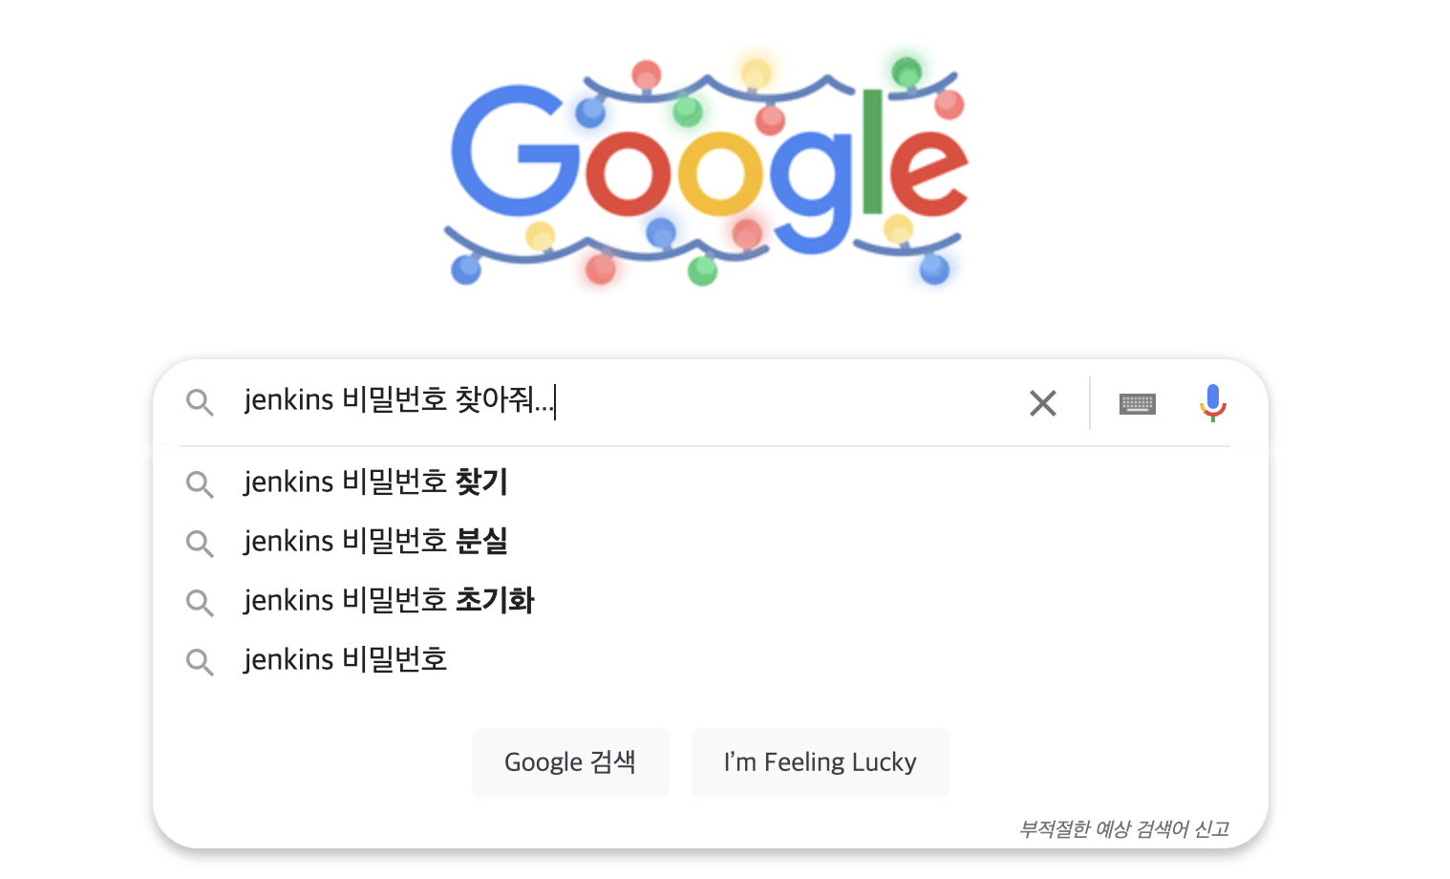
Task: Click the search icon beside the '찾기' suggestion
Action: pyautogui.click(x=200, y=484)
